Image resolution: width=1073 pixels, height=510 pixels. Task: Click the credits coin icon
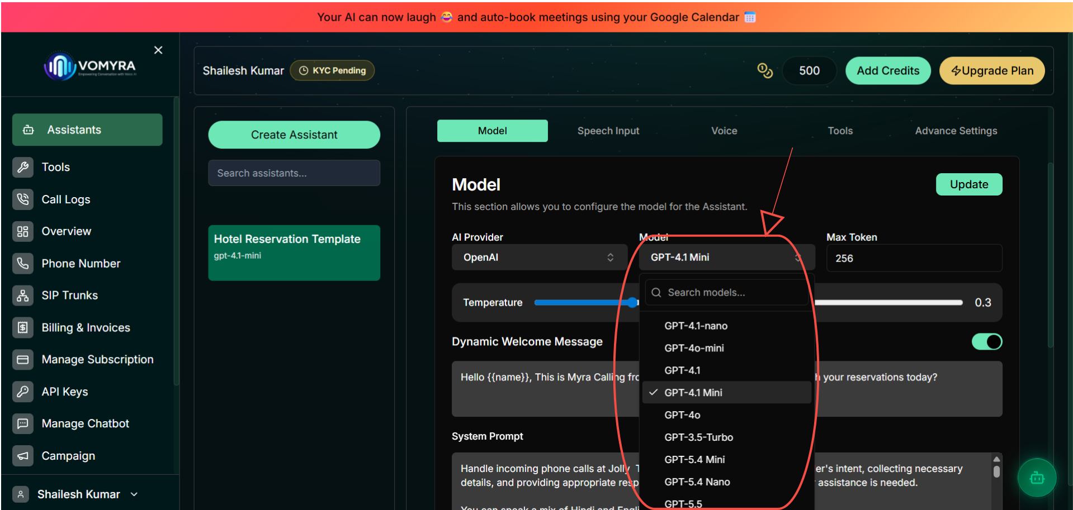coord(764,70)
